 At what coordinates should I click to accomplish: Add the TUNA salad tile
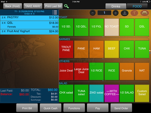click(81, 93)
